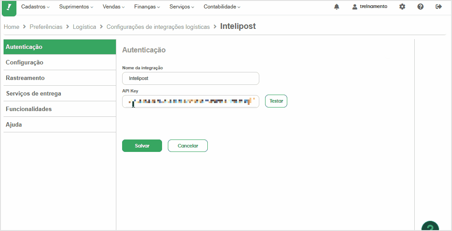Switch to the Configuração tab

59,62
